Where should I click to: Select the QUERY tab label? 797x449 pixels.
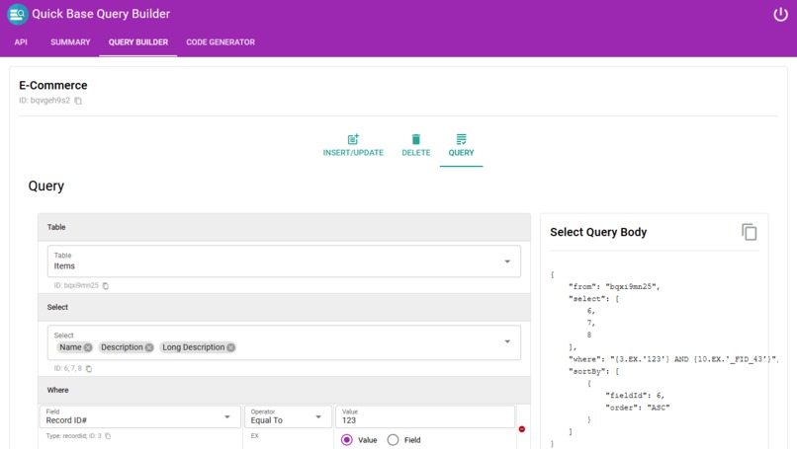[461, 153]
